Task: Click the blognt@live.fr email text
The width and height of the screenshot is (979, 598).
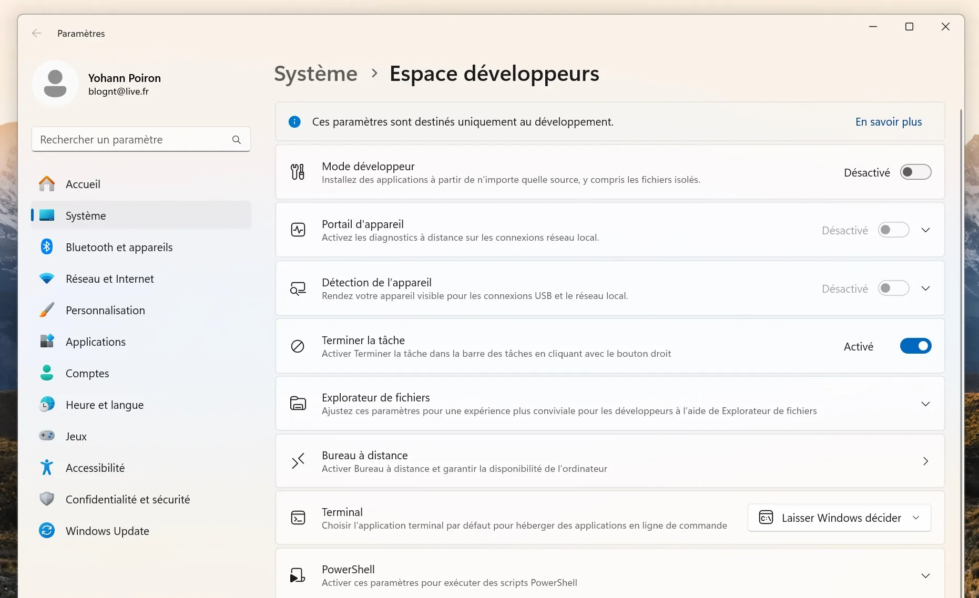Action: pos(118,91)
